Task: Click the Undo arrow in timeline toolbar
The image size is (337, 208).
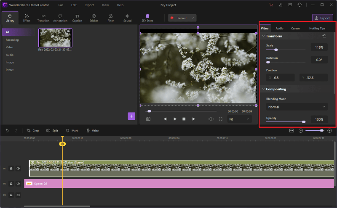Action: click(7, 131)
